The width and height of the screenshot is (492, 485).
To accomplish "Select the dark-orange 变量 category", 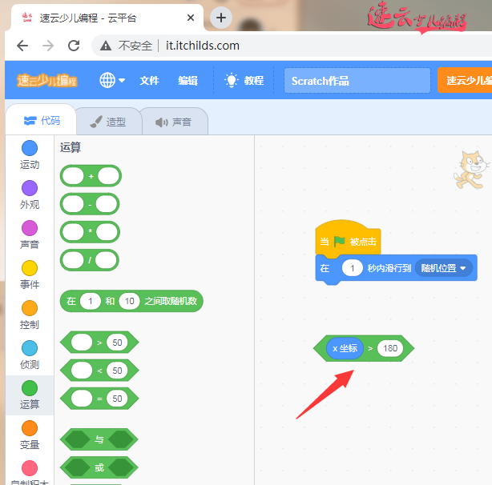I will [30, 435].
